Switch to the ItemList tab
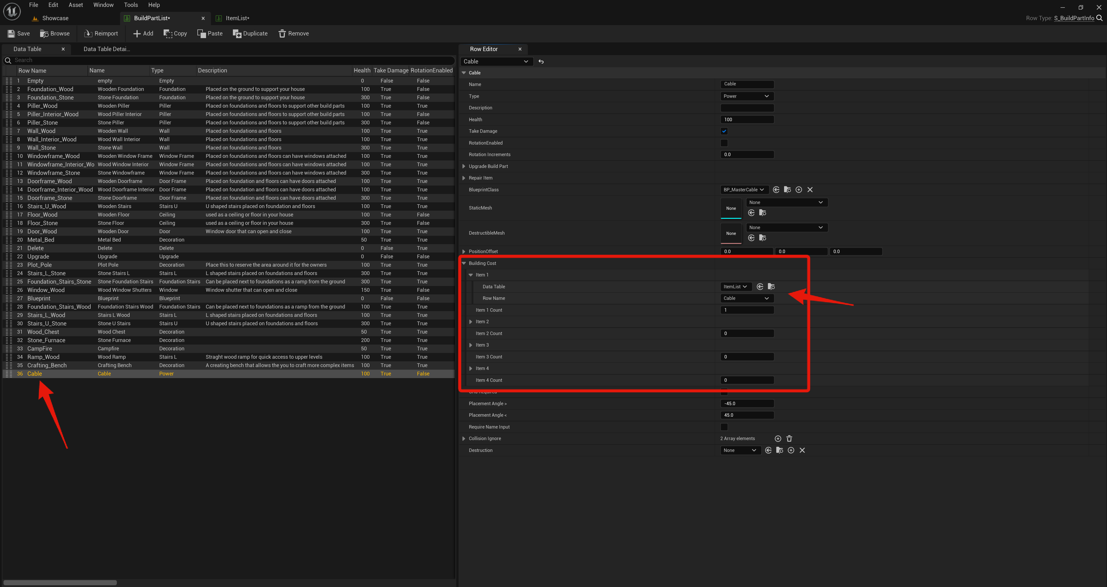 tap(237, 18)
